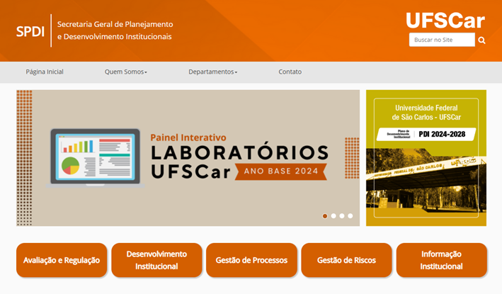Select the third carousel indicator dot
This screenshot has width=502, height=294.
tap(342, 216)
